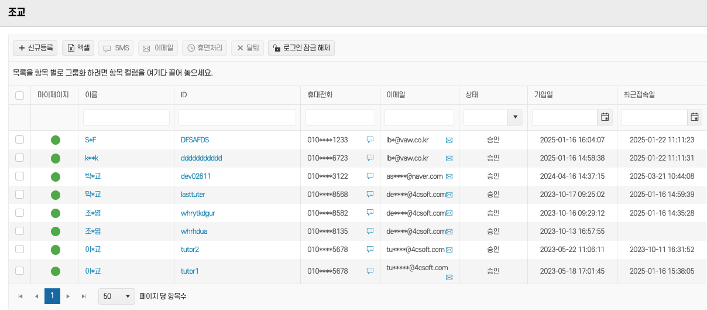Export the list with the 엑셀 button
Viewport: 707px width, 310px height.
pyautogui.click(x=78, y=48)
